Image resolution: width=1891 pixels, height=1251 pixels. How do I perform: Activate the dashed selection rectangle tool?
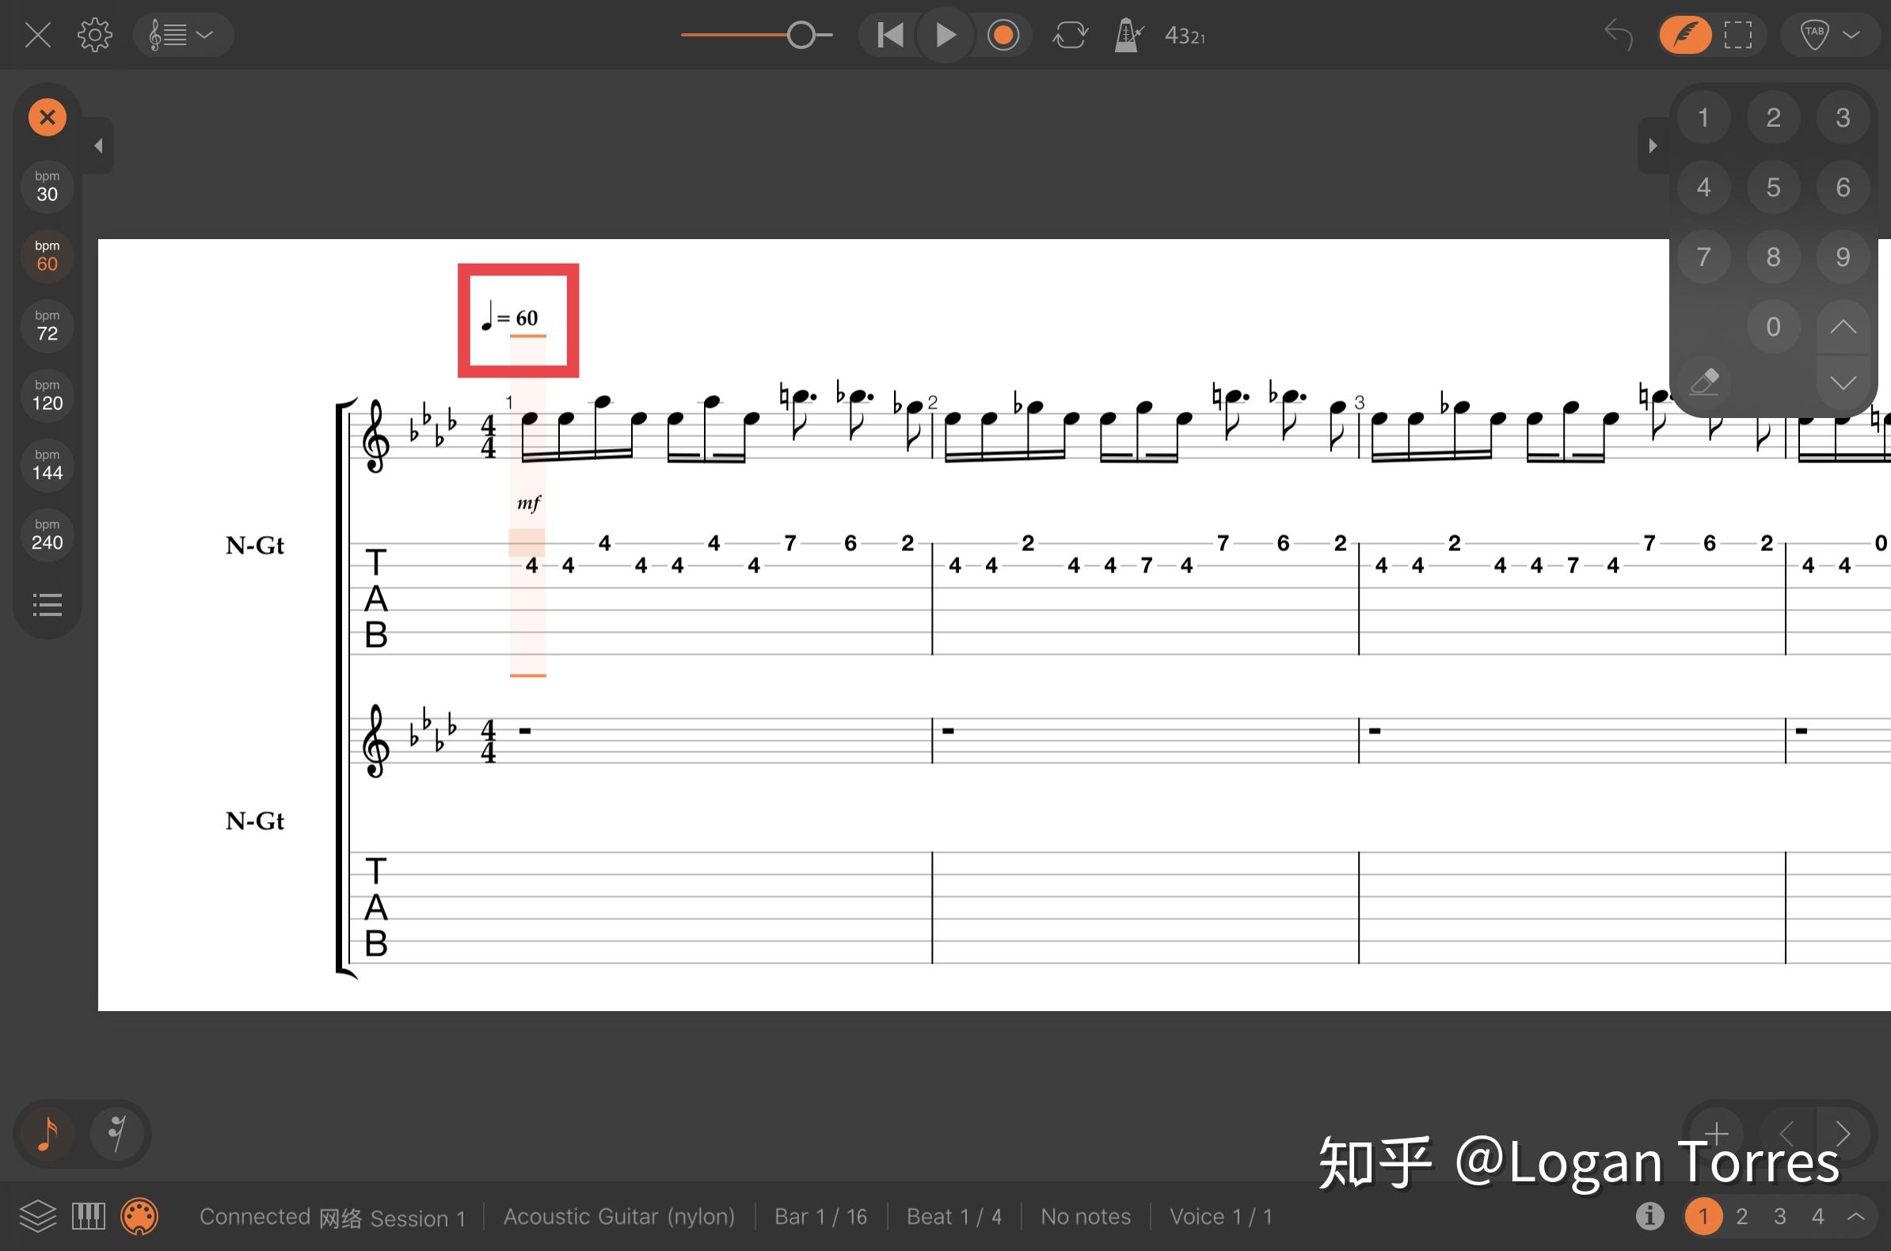(x=1738, y=35)
